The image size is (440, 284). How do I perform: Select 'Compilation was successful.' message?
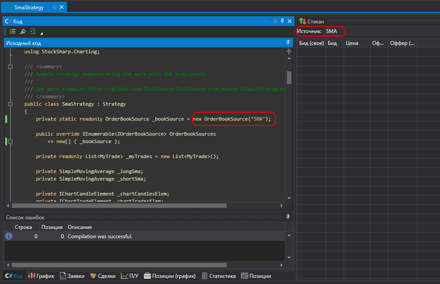pyautogui.click(x=100, y=236)
